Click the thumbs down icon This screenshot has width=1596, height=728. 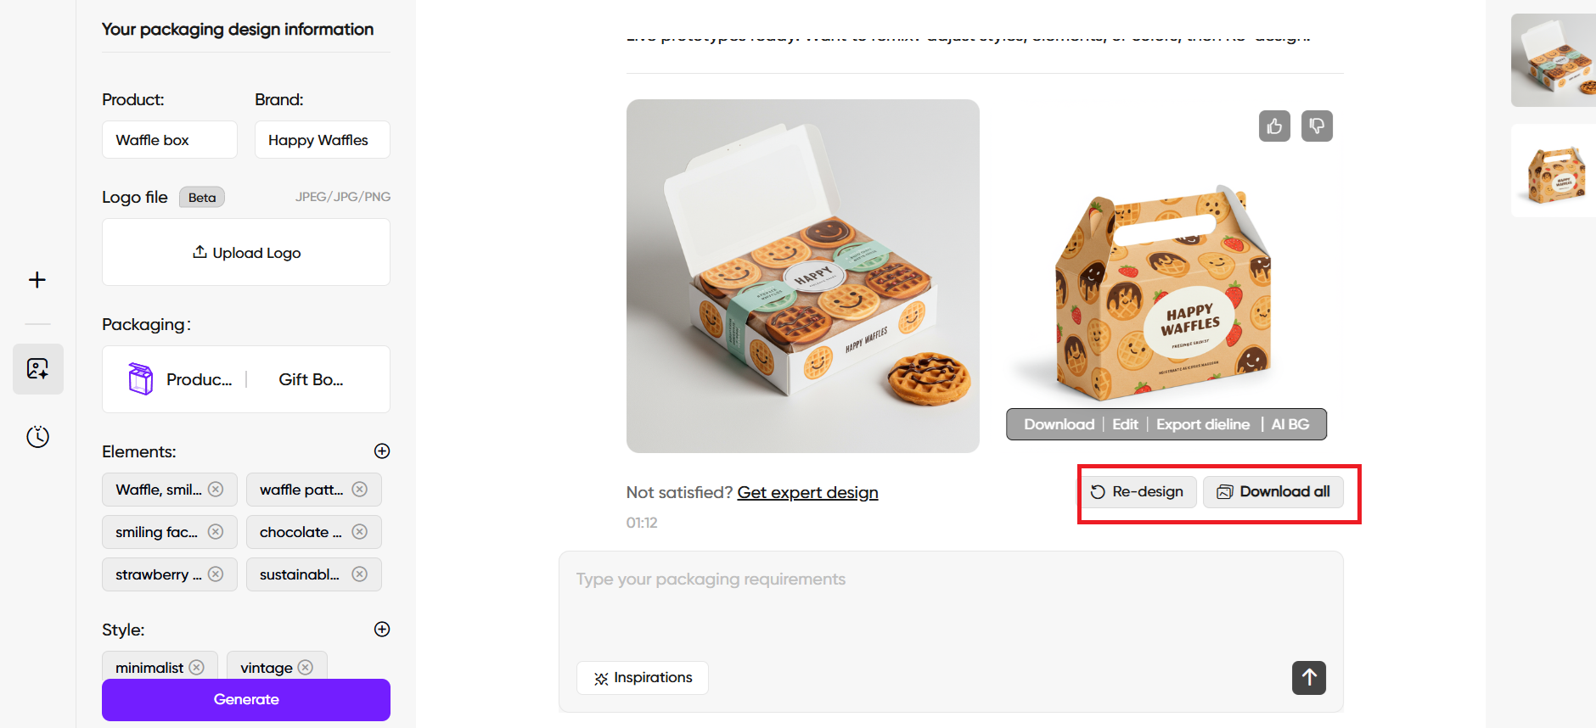(x=1317, y=126)
